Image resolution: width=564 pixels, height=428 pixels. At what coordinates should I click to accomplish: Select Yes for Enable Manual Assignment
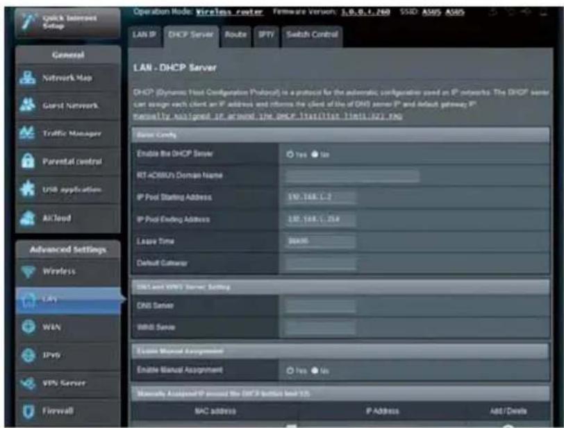290,370
